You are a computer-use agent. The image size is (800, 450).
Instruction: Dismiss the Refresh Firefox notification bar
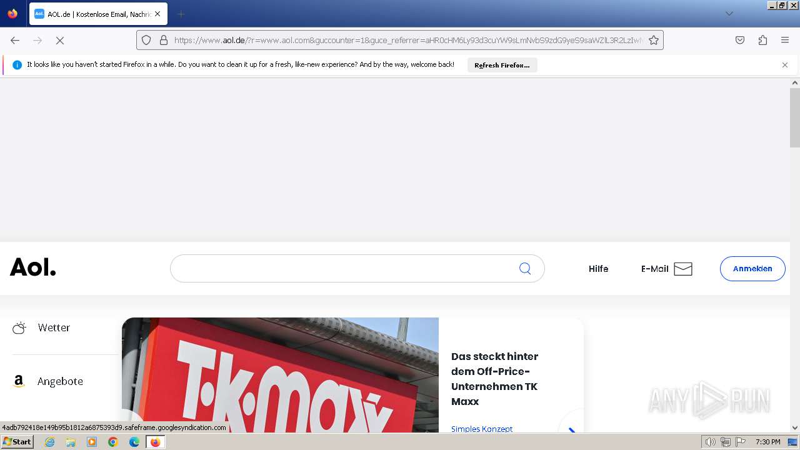tap(785, 65)
